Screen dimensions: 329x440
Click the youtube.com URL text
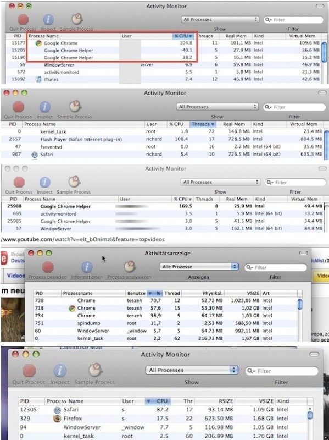click(x=83, y=240)
